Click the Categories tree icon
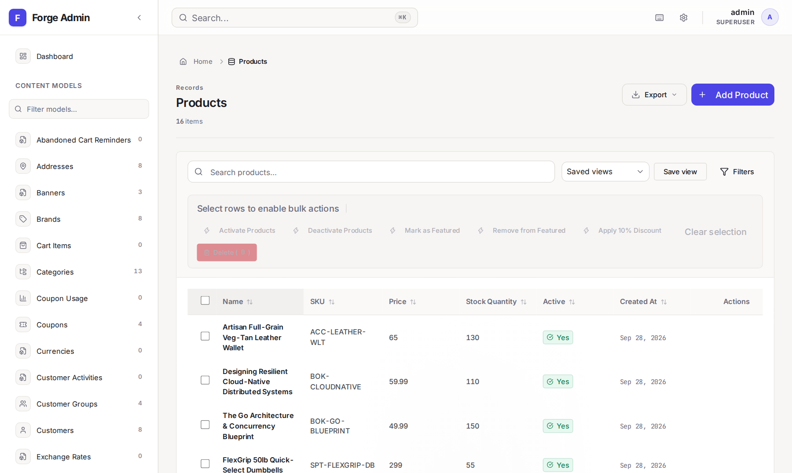 coord(23,272)
